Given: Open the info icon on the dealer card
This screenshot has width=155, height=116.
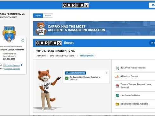Looking at the screenshot, I should (23, 41).
